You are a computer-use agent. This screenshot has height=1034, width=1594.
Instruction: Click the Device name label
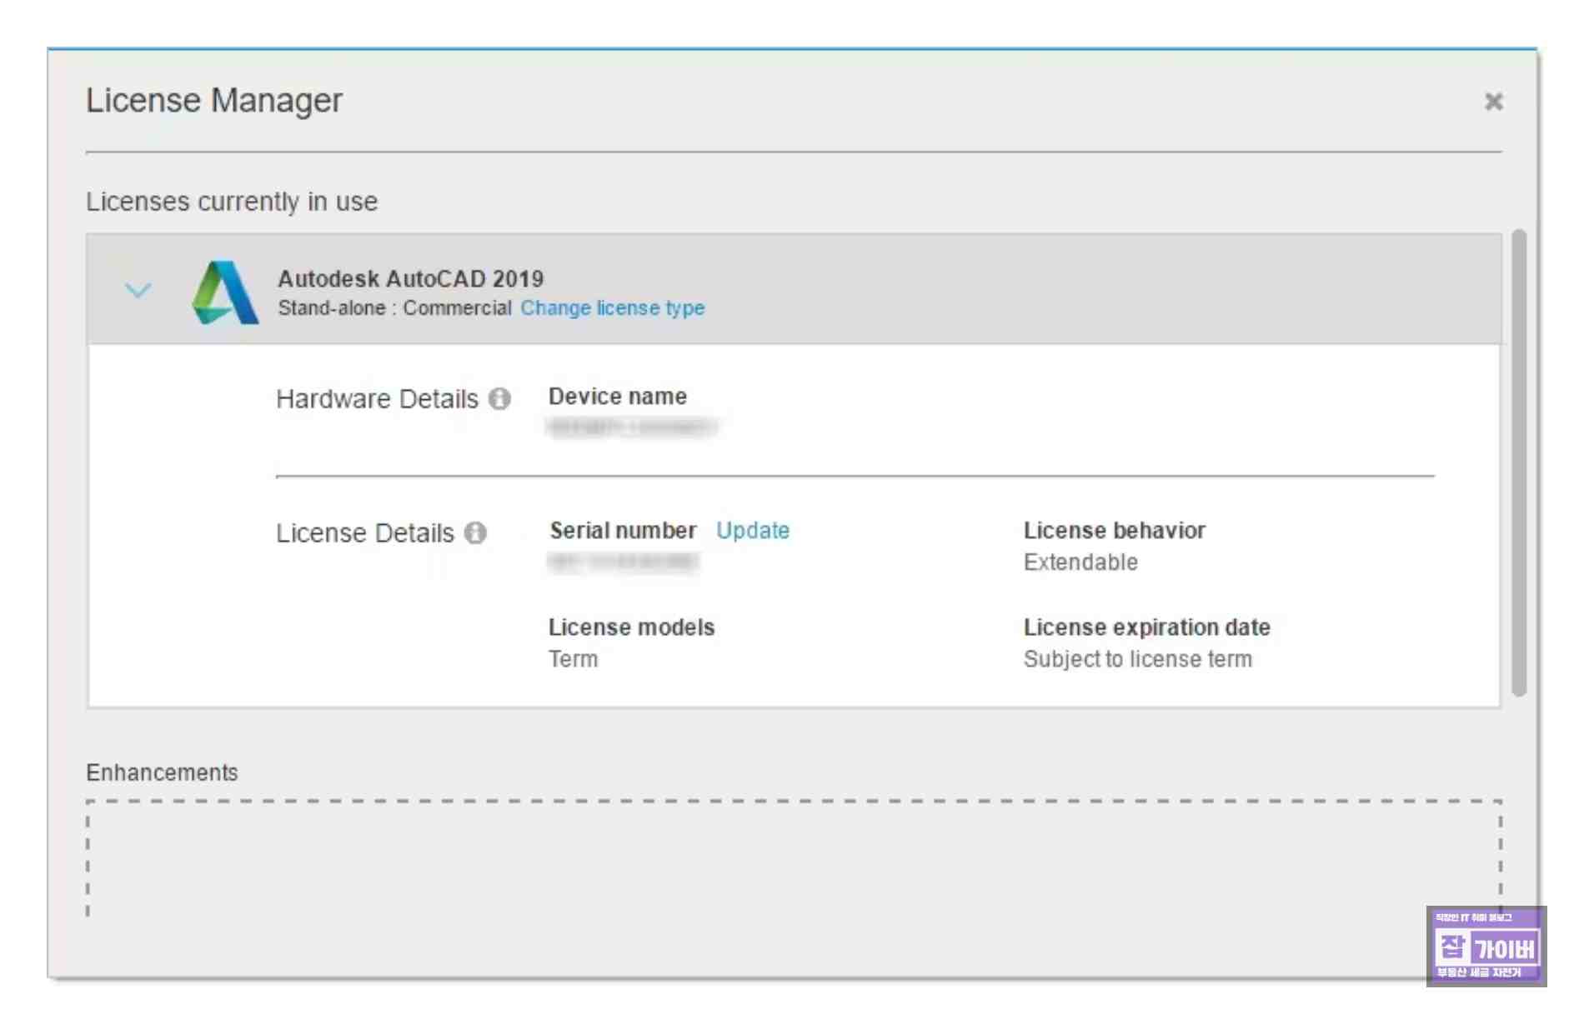tap(618, 397)
